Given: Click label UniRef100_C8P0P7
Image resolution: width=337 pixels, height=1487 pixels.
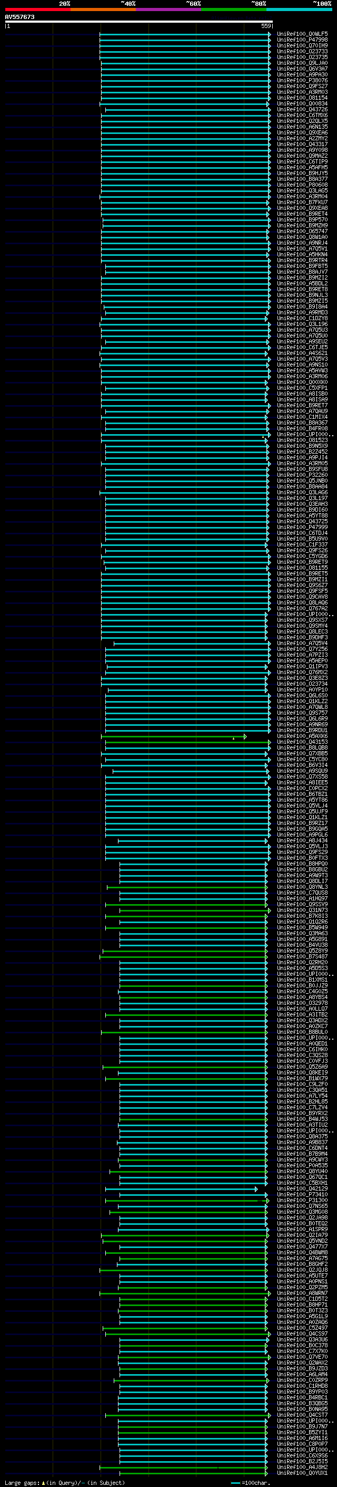Looking at the screenshot, I should tap(302, 1444).
